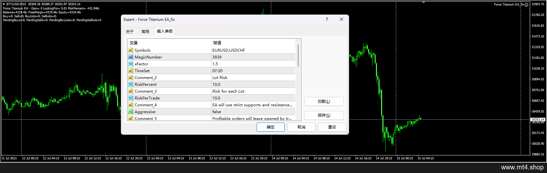
Task: Click the xFactor value 1.5
Action: [253, 64]
